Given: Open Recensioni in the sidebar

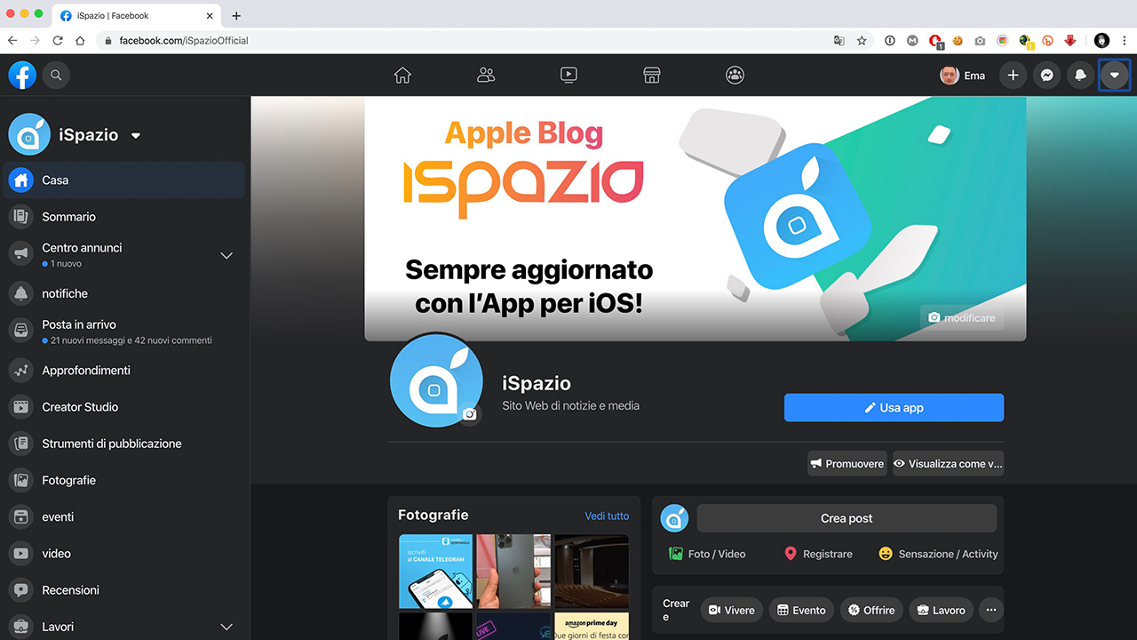Looking at the screenshot, I should tap(124, 589).
